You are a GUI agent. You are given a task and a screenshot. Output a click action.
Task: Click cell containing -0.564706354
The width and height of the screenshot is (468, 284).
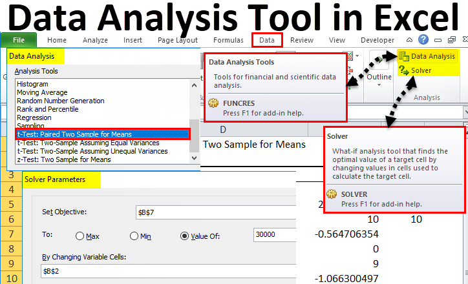[346, 234]
